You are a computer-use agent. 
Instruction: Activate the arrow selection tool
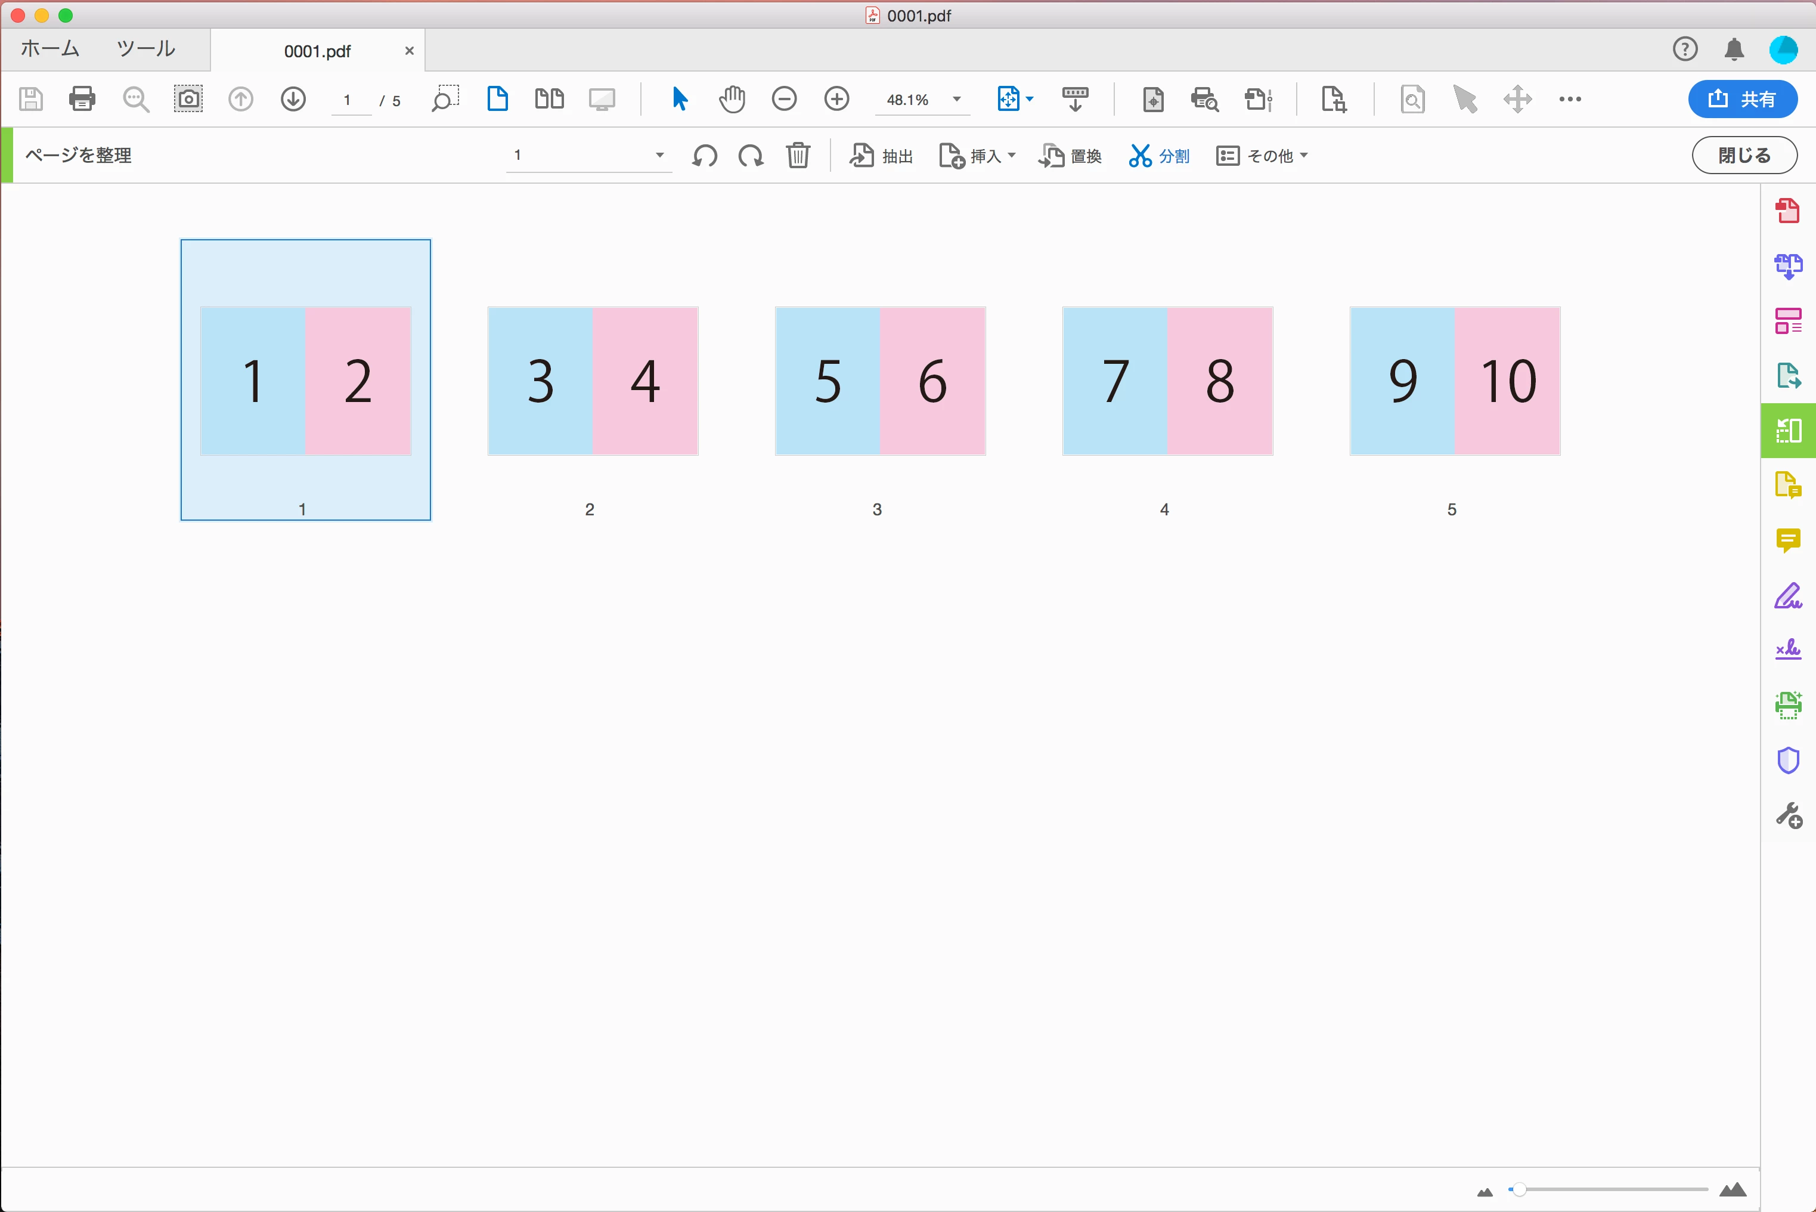coord(680,99)
